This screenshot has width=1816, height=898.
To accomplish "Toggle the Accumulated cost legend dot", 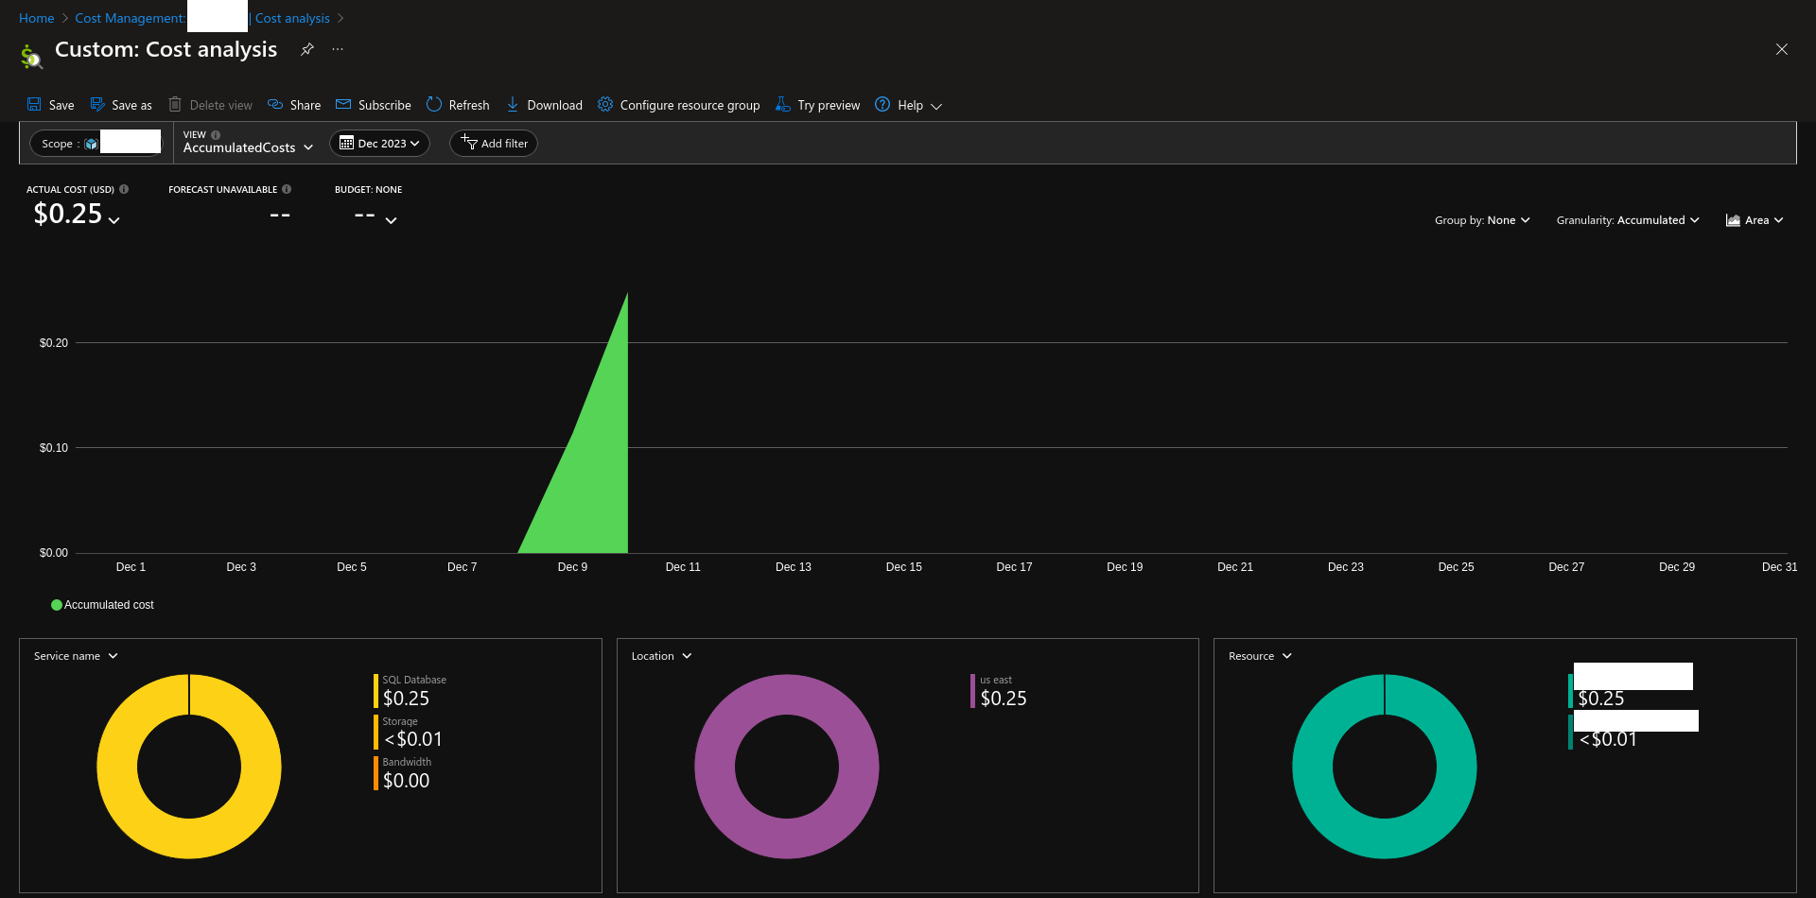I will click(x=57, y=605).
